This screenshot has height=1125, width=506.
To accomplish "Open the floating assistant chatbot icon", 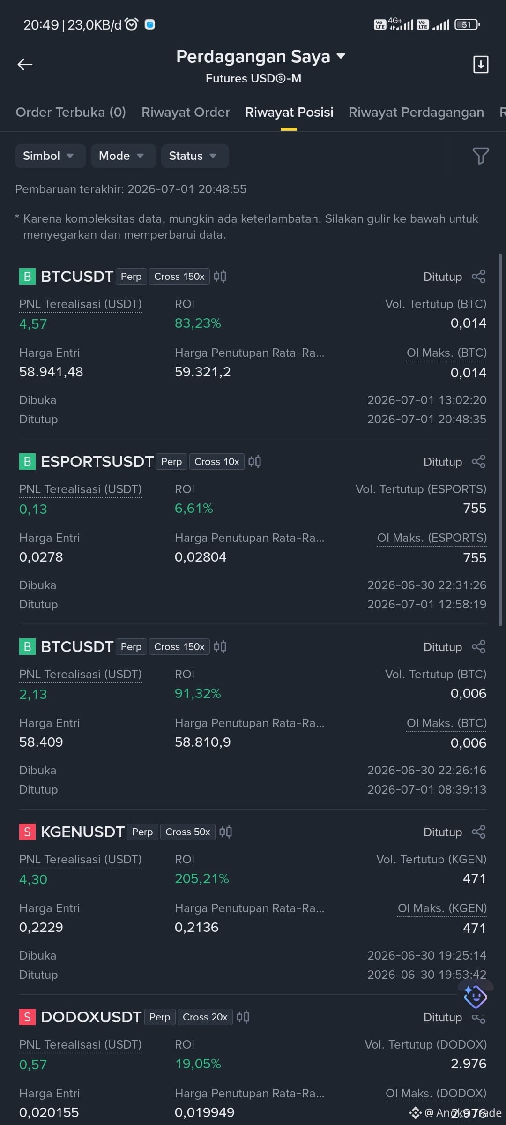I will click(476, 996).
